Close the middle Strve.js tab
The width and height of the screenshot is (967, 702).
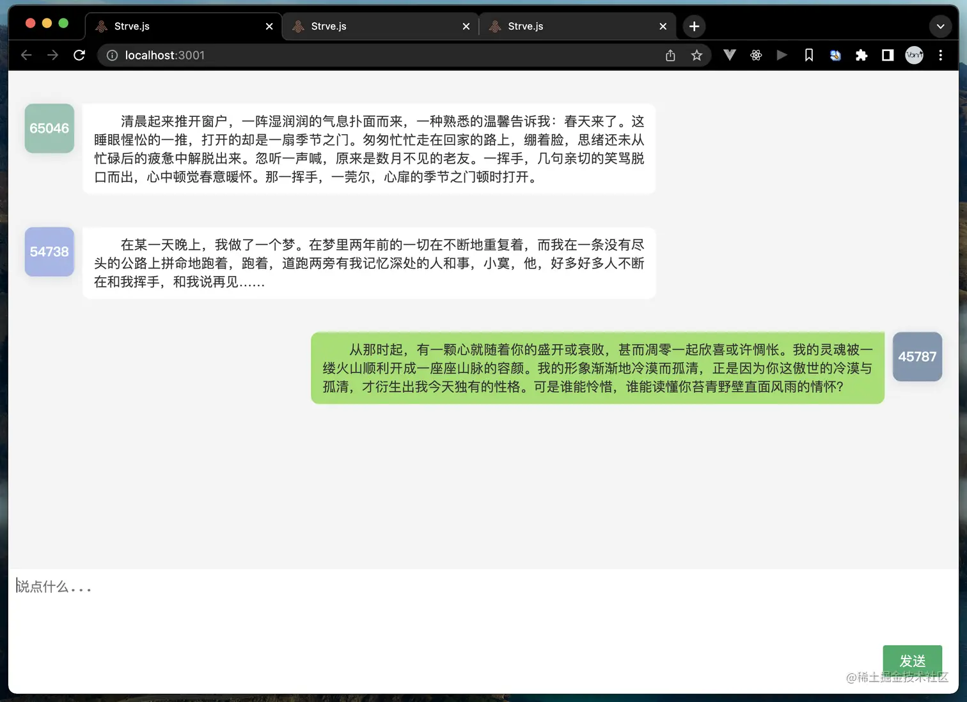466,26
